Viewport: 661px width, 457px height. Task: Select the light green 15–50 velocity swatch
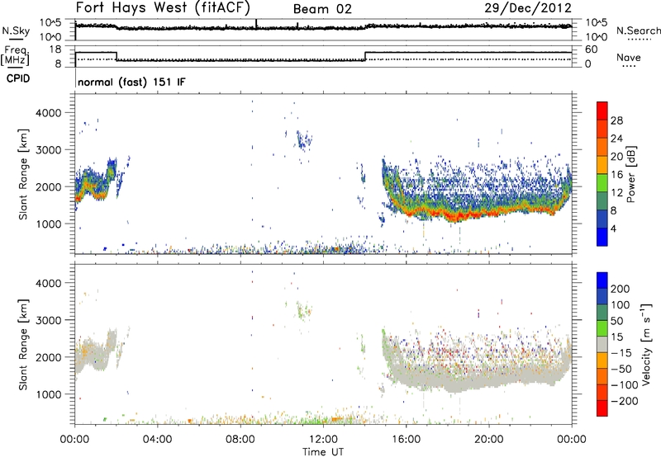click(602, 328)
